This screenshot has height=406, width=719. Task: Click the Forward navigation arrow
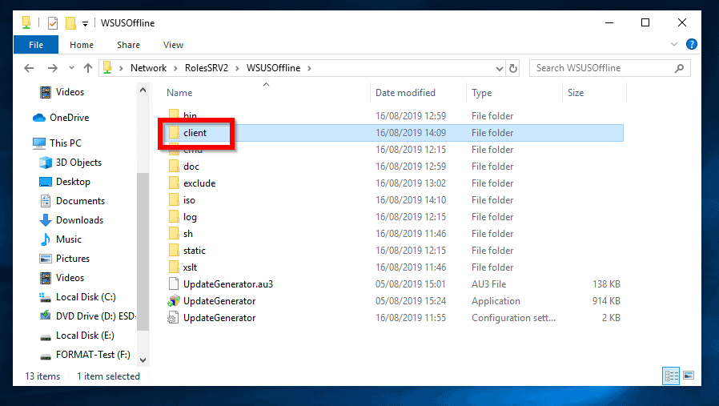(53, 68)
